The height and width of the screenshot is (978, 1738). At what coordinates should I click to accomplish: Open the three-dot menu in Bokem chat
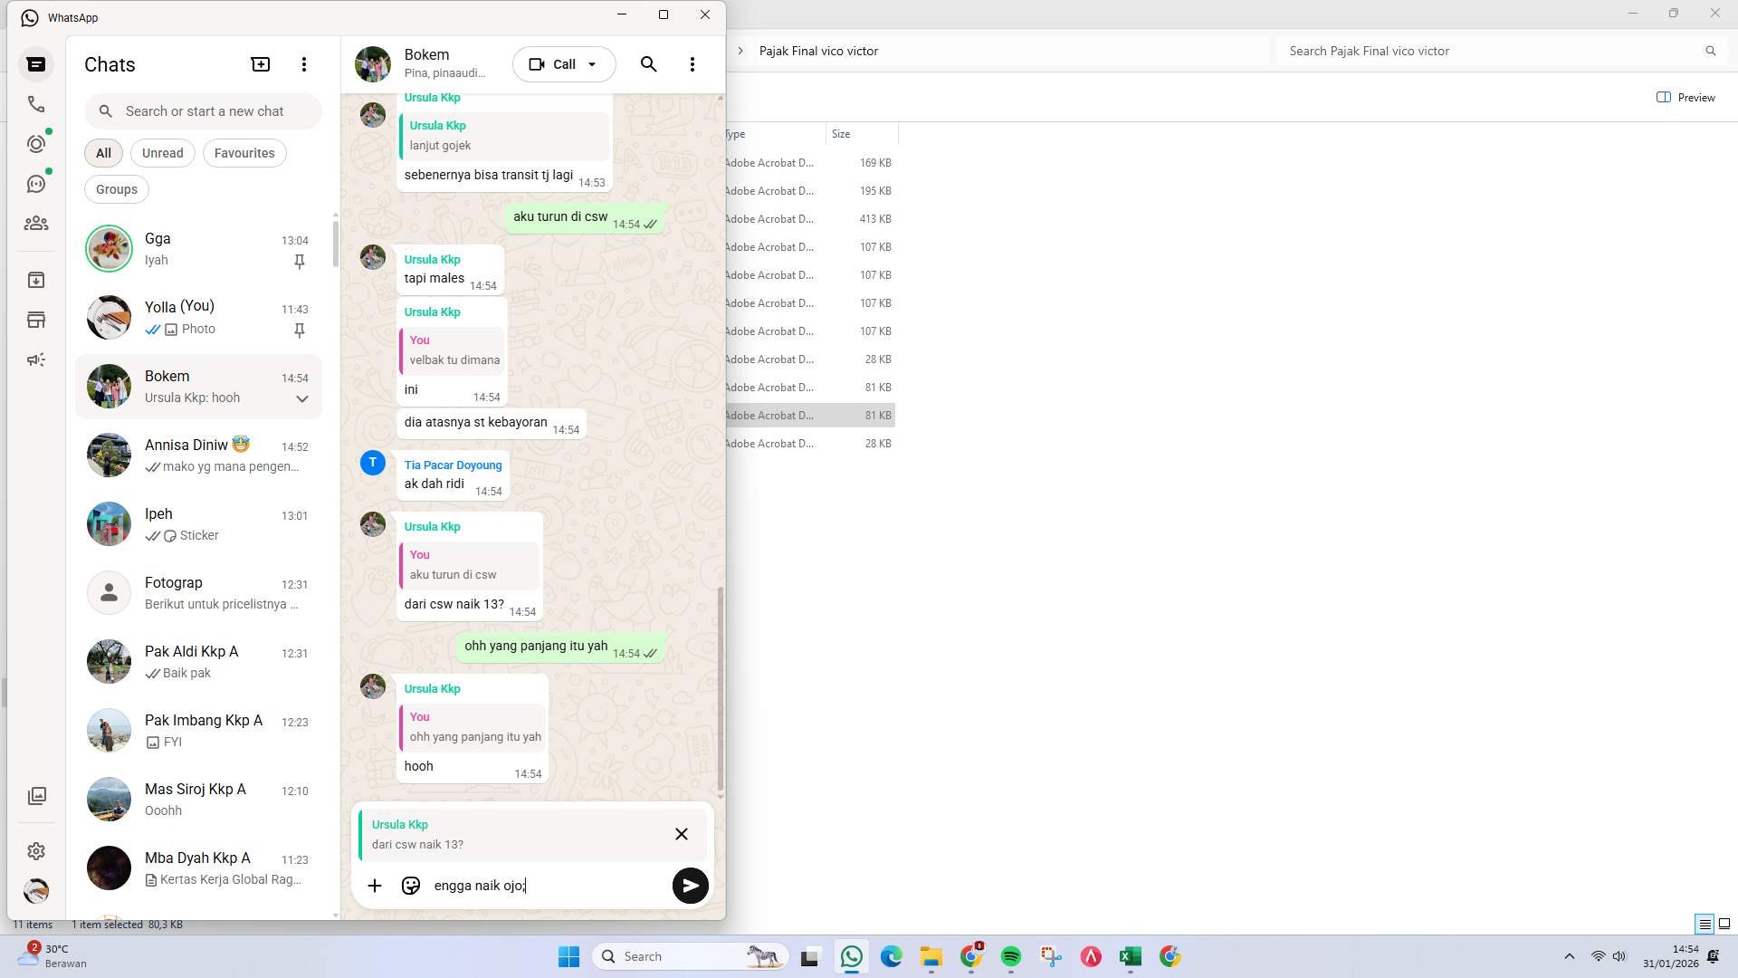pyautogui.click(x=692, y=63)
